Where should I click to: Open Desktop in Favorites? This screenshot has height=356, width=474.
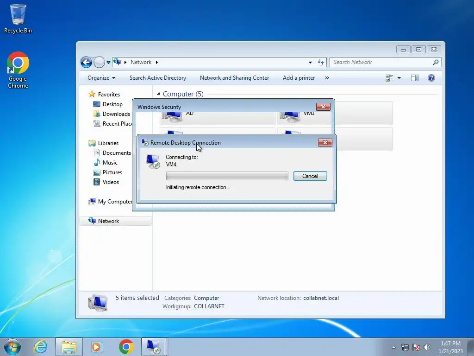[112, 104]
